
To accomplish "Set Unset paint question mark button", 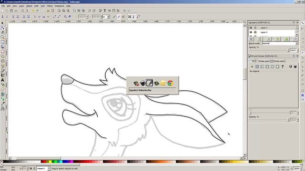I will point(283,66).
